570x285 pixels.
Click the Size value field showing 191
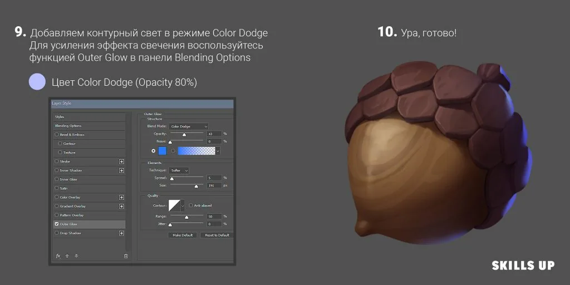coord(214,185)
